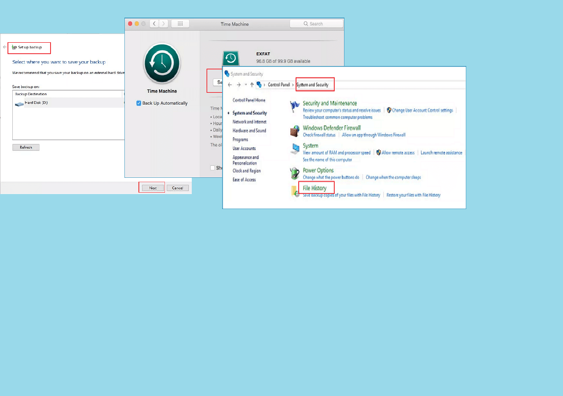The height and width of the screenshot is (396, 563).
Task: Open Allow an app through Windows Firewall
Action: pos(374,135)
